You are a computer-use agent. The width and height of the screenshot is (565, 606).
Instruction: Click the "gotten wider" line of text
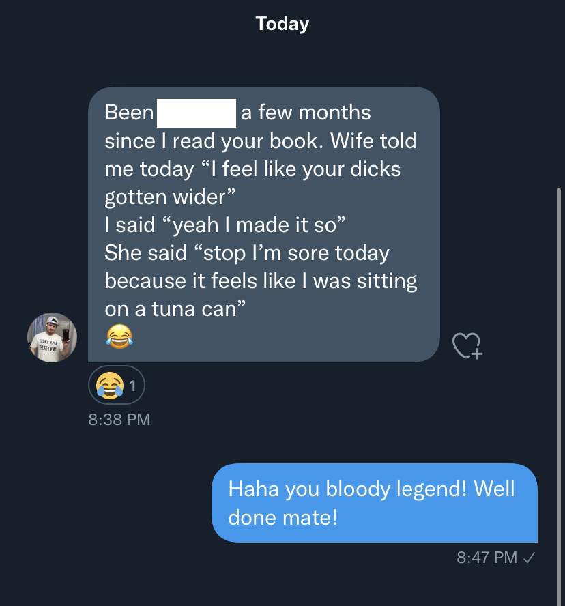pos(170,197)
